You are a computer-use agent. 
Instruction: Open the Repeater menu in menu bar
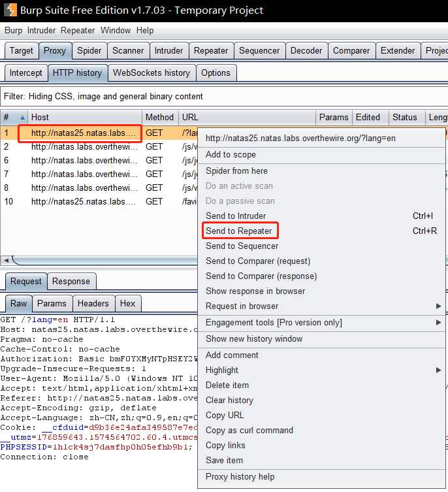78,31
